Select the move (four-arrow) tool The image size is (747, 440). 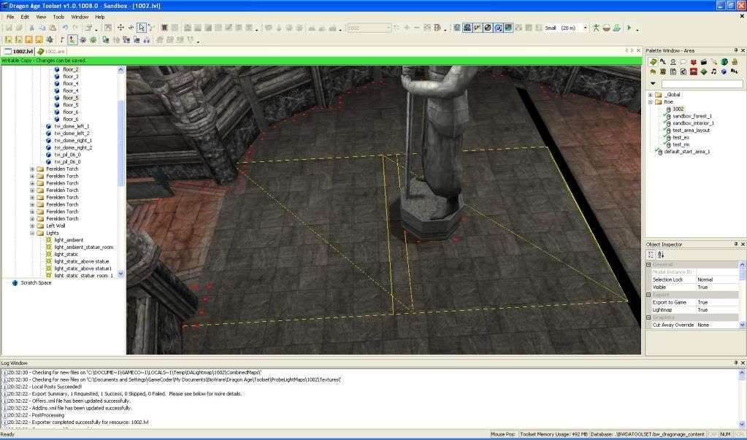(120, 28)
